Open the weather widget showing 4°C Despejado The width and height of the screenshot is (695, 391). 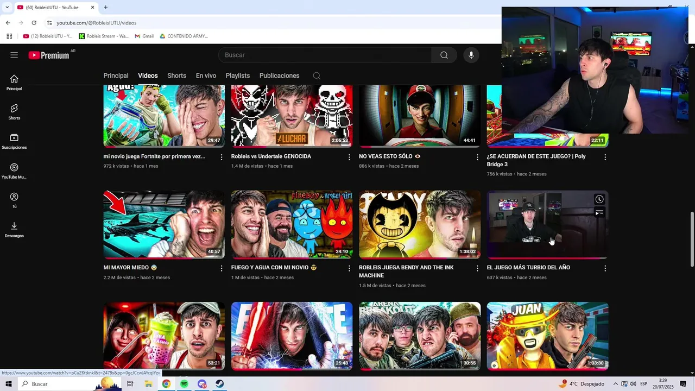click(x=583, y=384)
